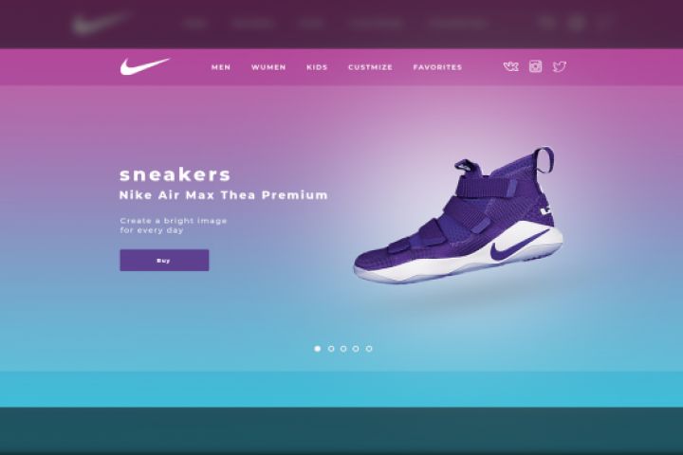The height and width of the screenshot is (455, 683).
Task: Click the Nike Air Max Thea Premium title
Action: [224, 195]
